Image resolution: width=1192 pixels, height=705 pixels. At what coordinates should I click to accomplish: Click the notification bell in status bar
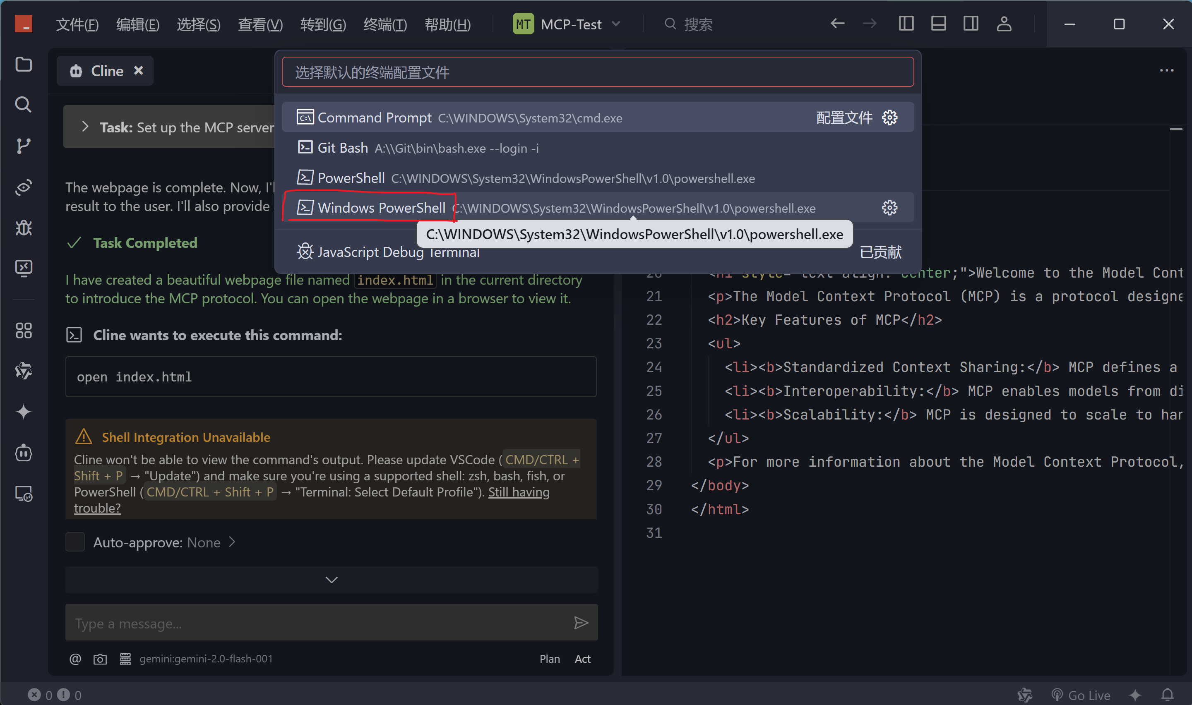tap(1167, 695)
